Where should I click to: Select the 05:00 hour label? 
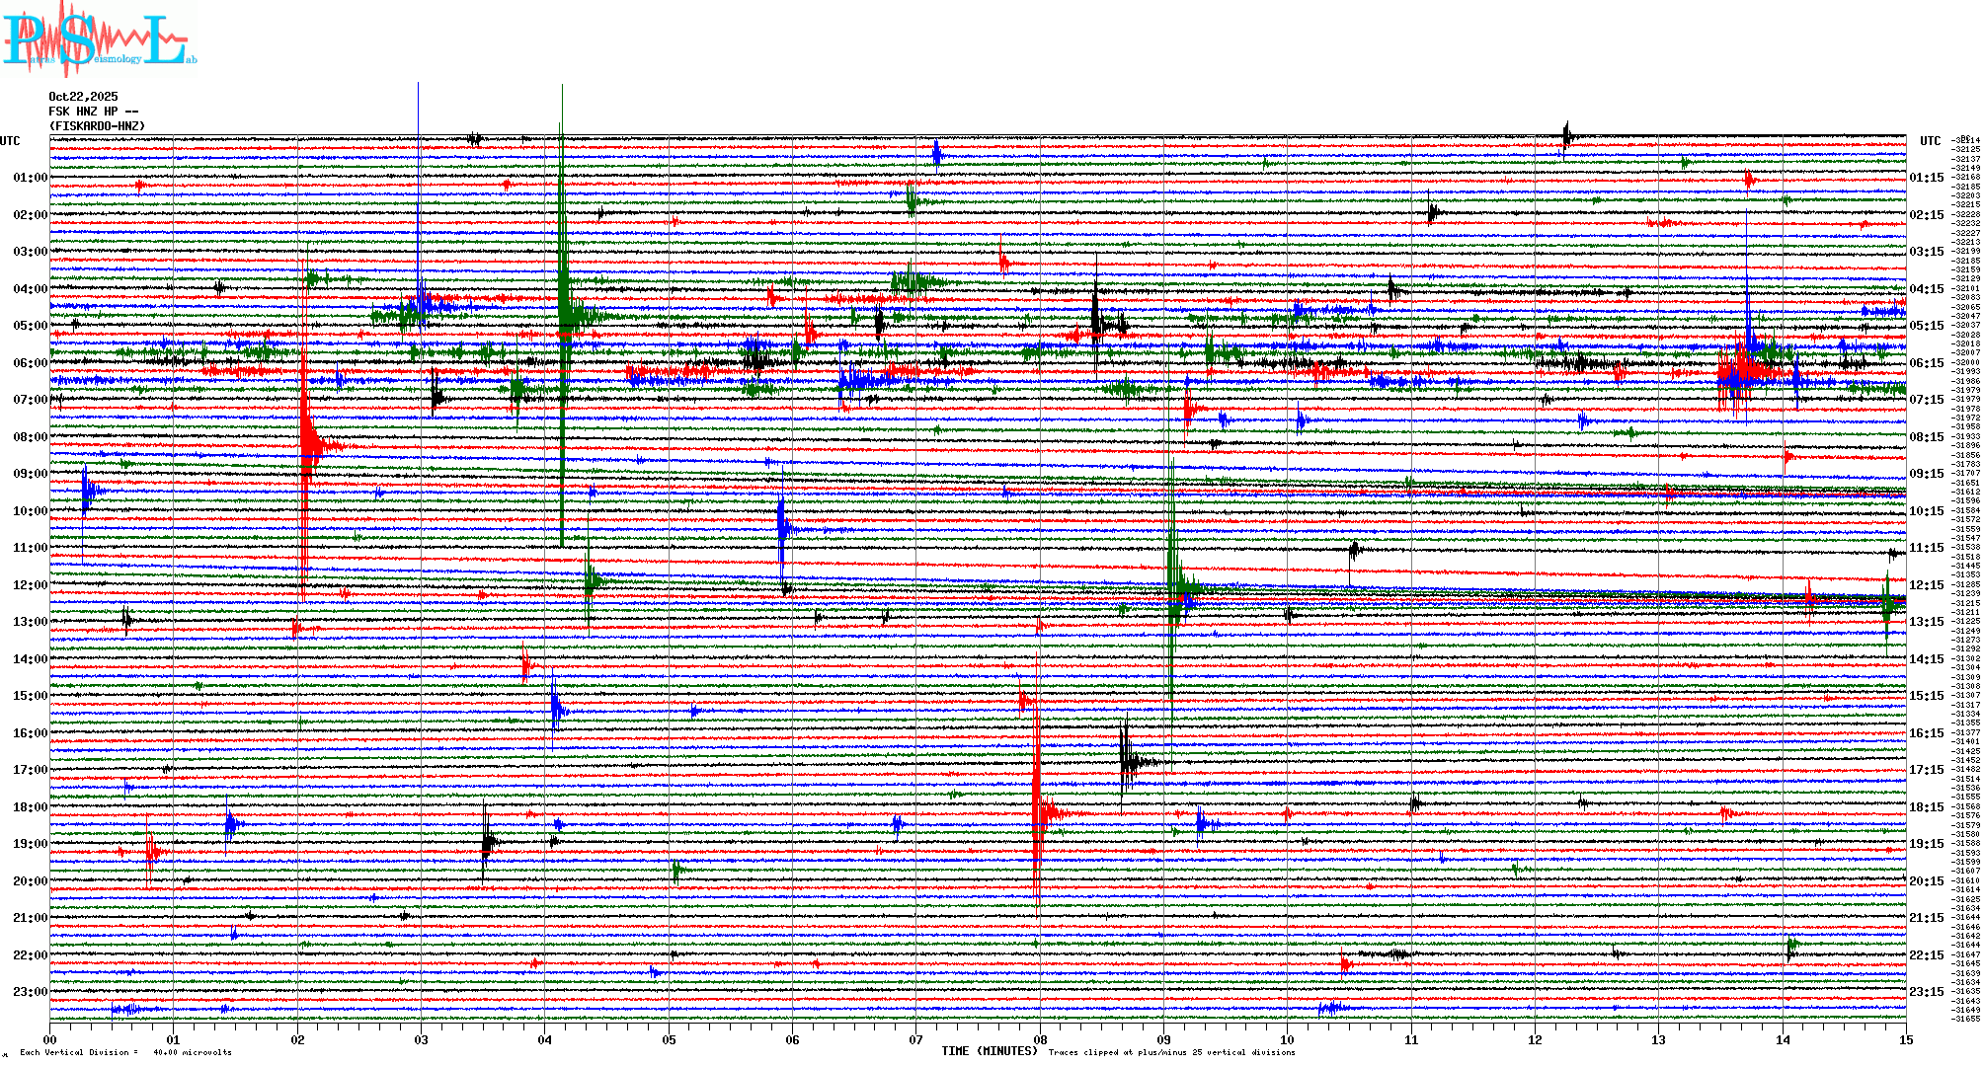coord(30,326)
